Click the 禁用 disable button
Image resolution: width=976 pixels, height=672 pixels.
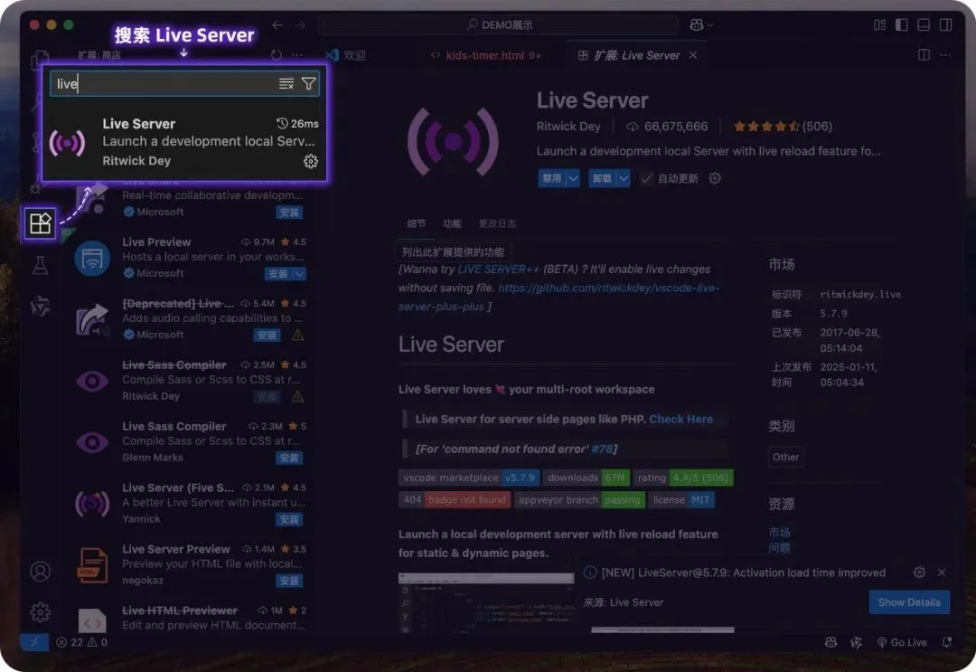coord(551,178)
